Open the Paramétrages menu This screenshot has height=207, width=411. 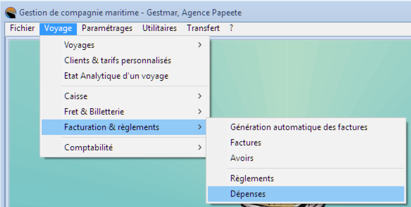[107, 28]
